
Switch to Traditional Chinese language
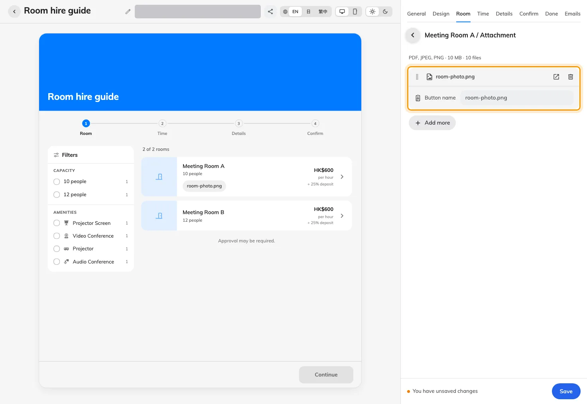point(323,12)
